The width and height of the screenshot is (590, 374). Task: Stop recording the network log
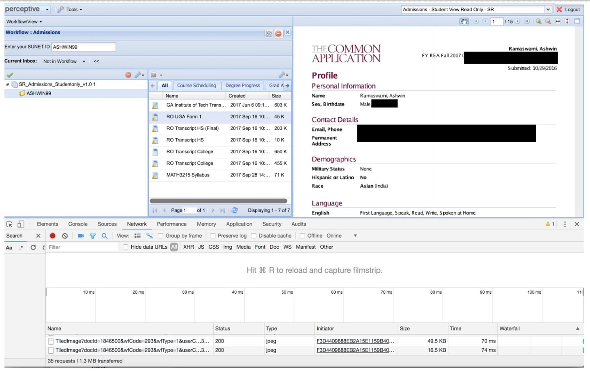(53, 236)
